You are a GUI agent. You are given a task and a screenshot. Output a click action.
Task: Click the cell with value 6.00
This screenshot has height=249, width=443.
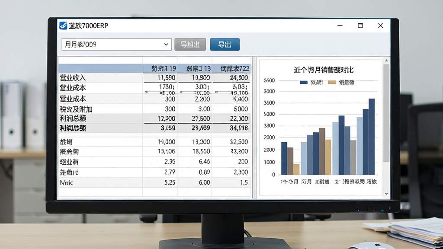tap(204, 182)
